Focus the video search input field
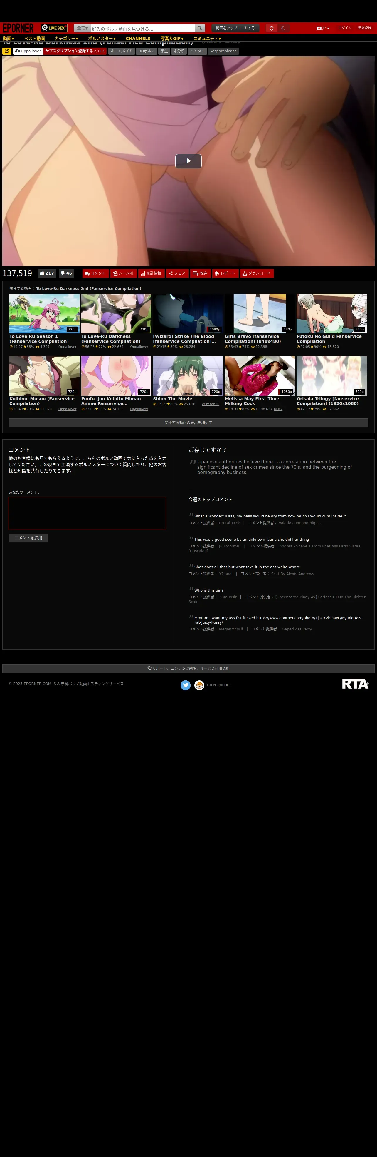 (x=143, y=28)
